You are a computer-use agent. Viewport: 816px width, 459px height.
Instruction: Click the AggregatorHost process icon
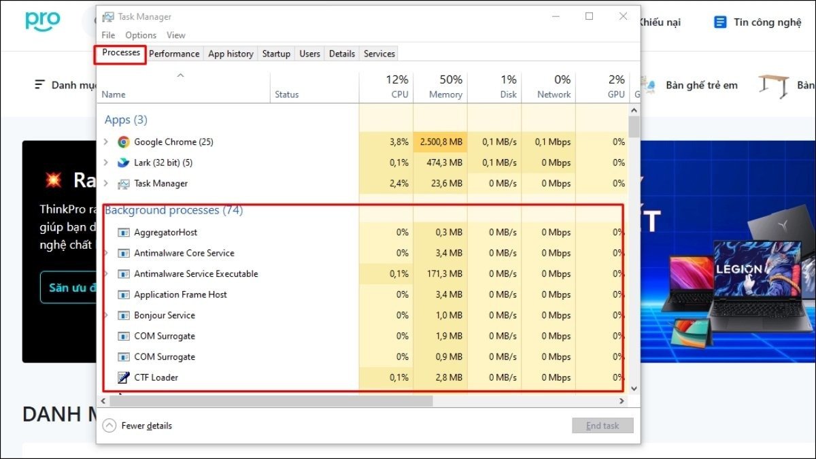tap(125, 231)
